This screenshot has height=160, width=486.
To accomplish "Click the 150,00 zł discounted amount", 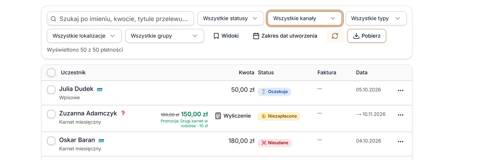I will (194, 114).
